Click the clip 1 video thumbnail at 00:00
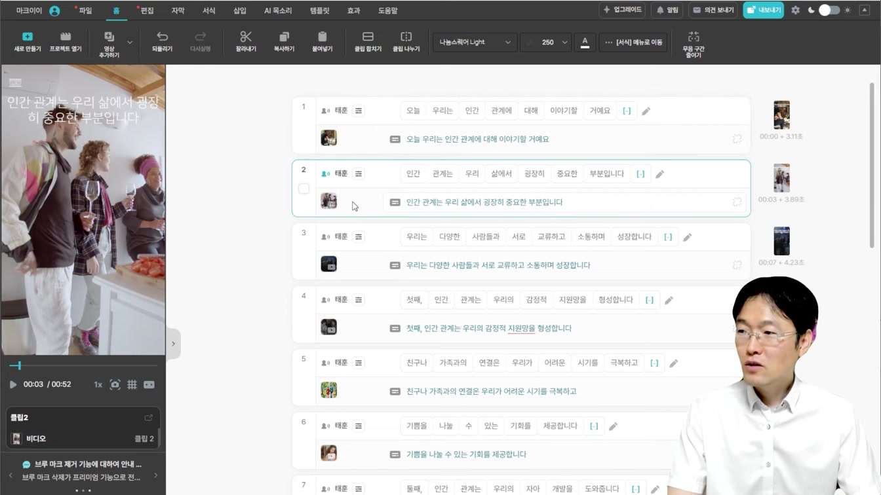The width and height of the screenshot is (881, 495). (781, 115)
